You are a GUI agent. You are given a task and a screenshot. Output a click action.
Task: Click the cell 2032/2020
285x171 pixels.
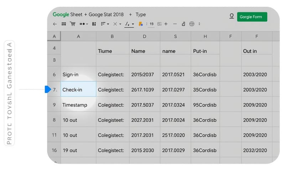(256, 150)
